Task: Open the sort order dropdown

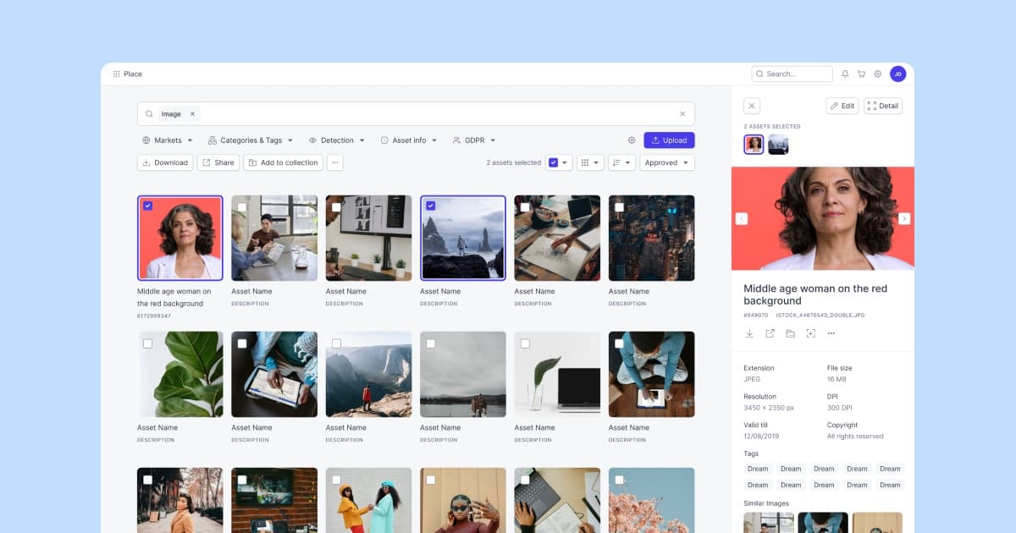Action: (621, 162)
